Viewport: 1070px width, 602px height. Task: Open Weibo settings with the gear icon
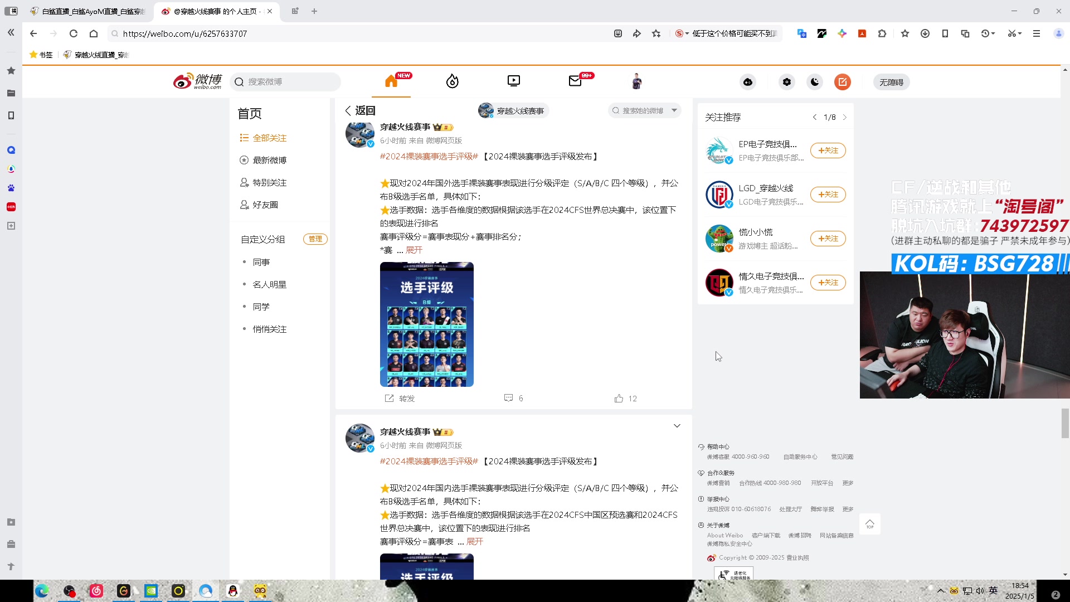(x=786, y=82)
